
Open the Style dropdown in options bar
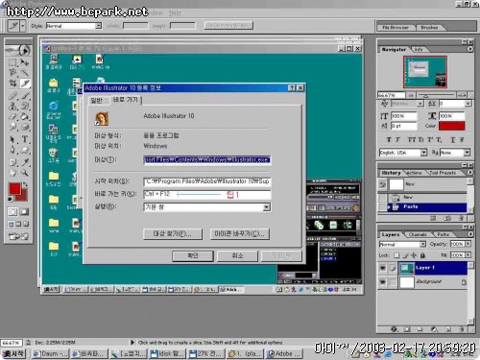99,26
